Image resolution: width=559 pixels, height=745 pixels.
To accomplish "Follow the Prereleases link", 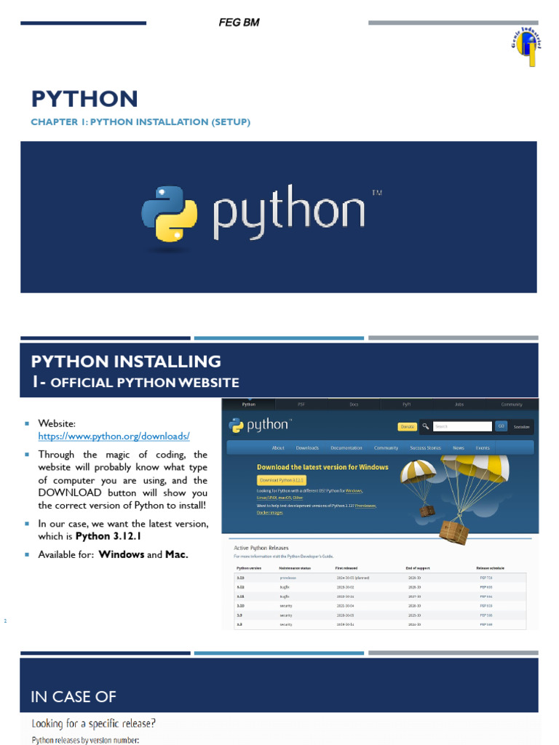I will tap(365, 506).
